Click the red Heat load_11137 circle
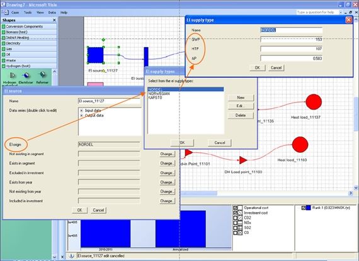This screenshot has height=261, width=359. point(314,102)
